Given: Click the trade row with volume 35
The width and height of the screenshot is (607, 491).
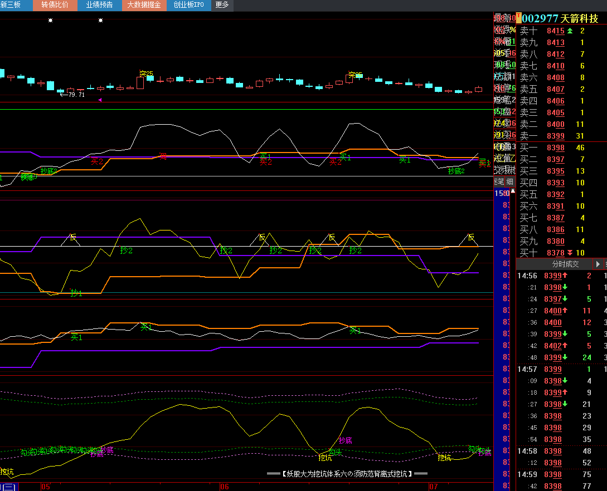Looking at the screenshot, I should click(562, 439).
